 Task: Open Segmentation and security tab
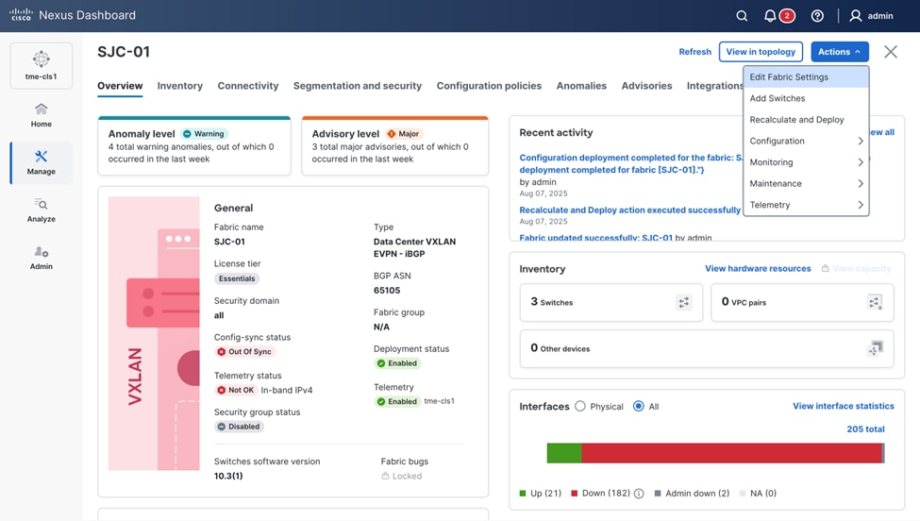click(358, 86)
